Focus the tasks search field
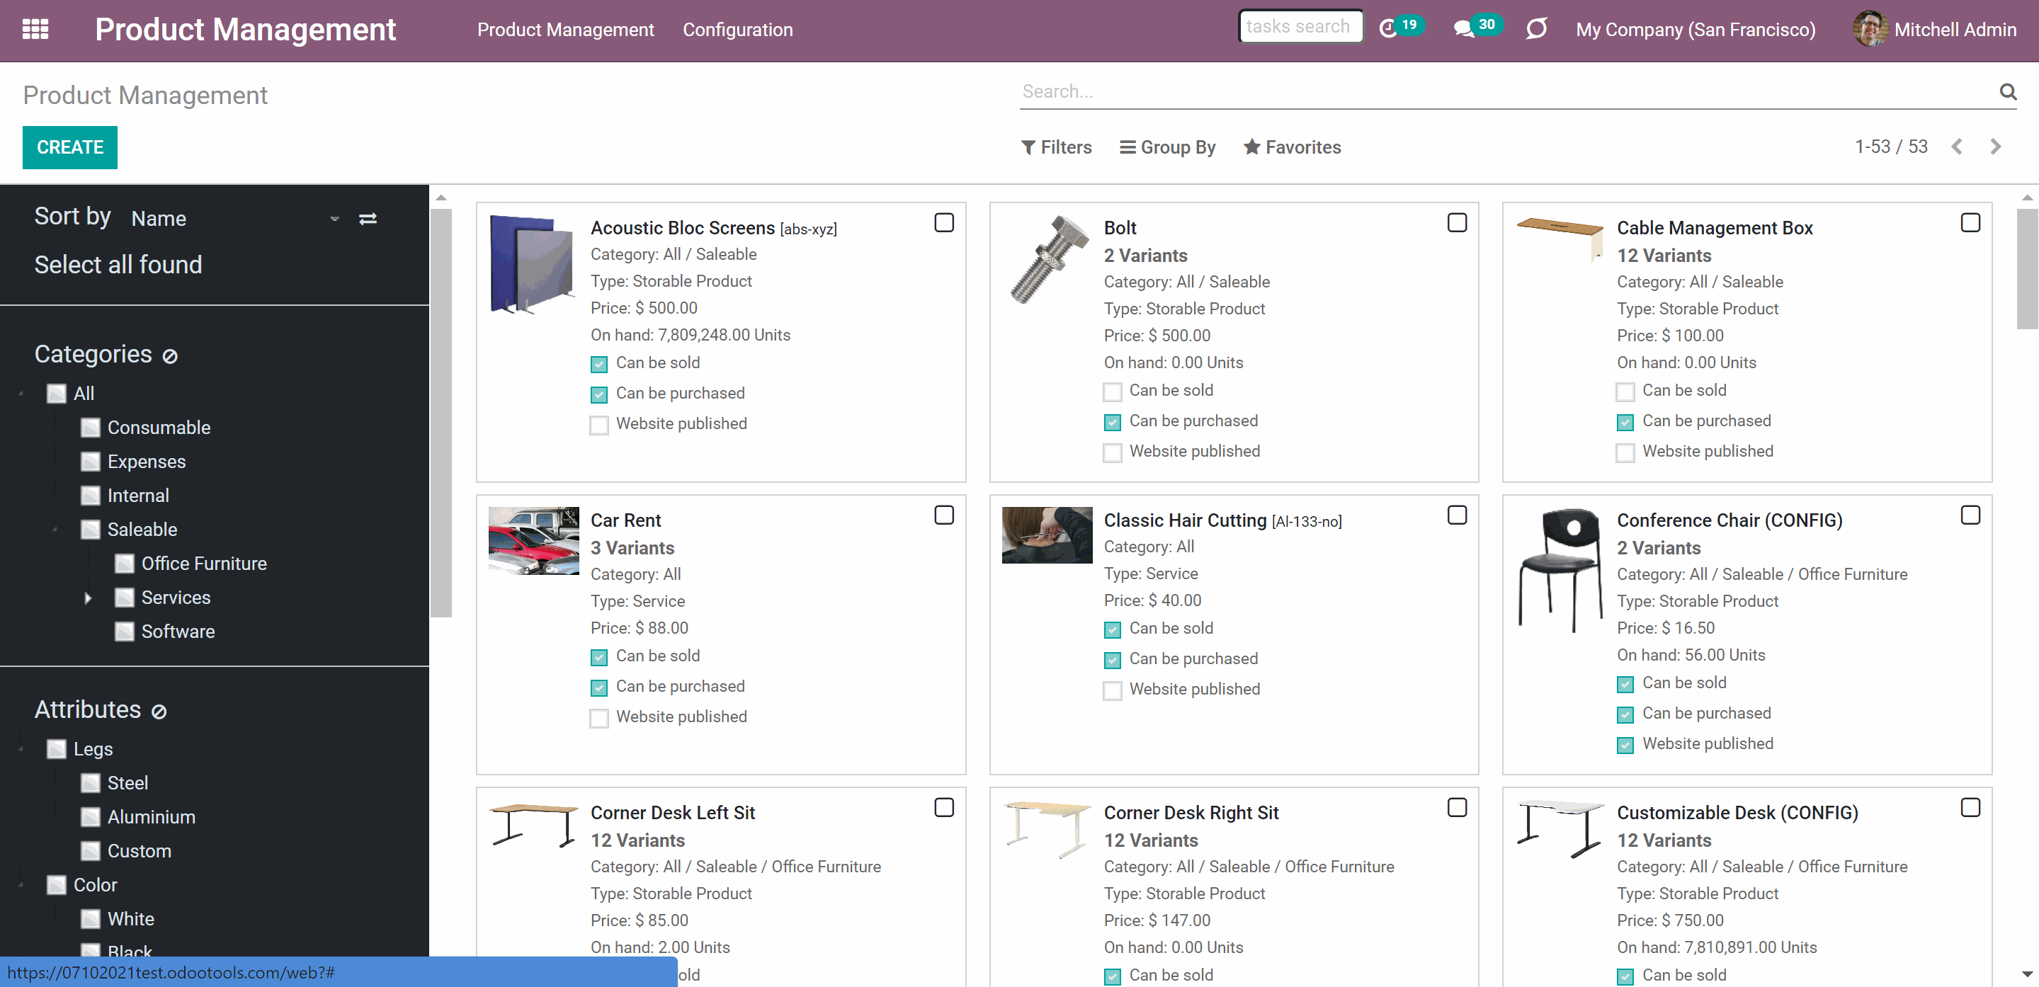The height and width of the screenshot is (987, 2039). (1300, 27)
